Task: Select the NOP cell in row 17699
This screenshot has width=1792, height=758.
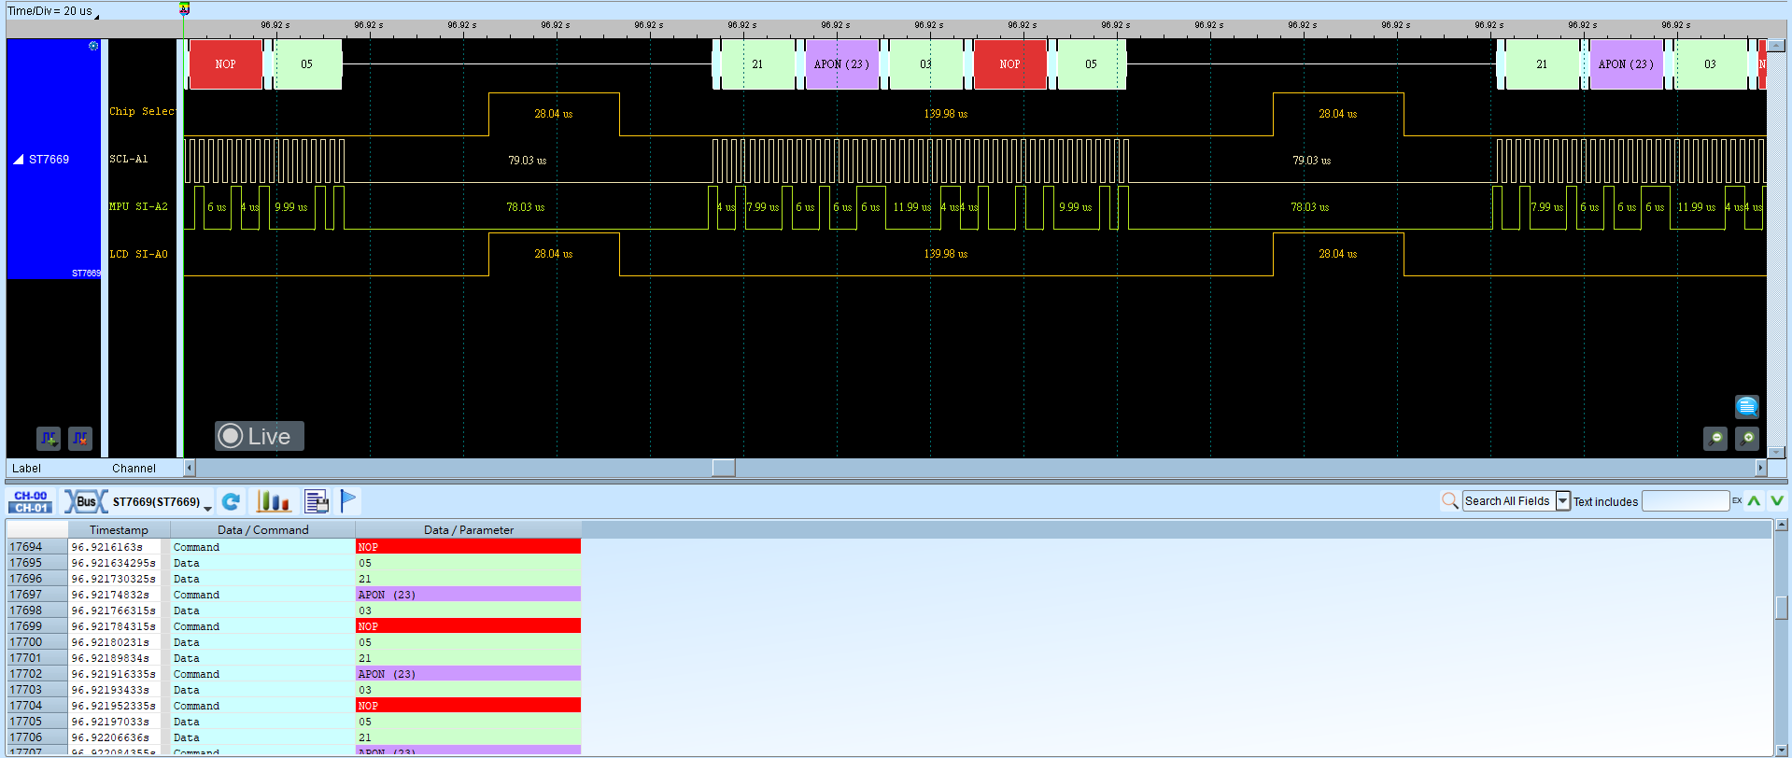Action: tap(468, 626)
